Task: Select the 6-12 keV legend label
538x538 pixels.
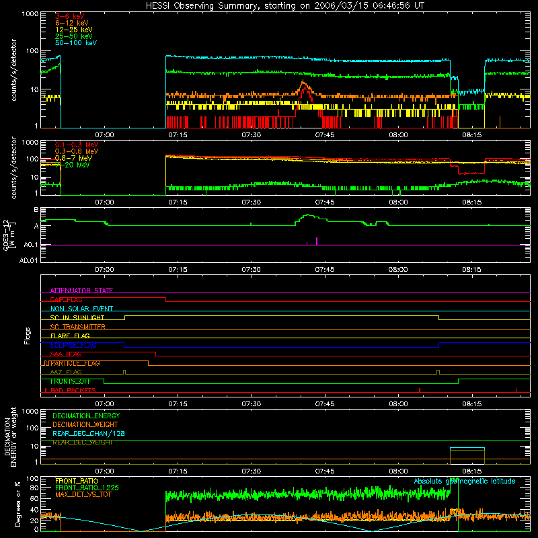Action: [x=72, y=23]
